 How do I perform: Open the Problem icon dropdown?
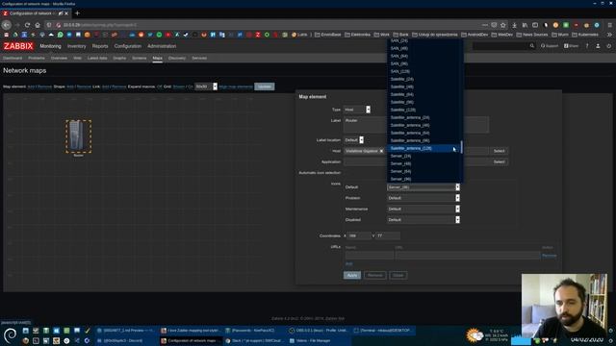tap(423, 198)
